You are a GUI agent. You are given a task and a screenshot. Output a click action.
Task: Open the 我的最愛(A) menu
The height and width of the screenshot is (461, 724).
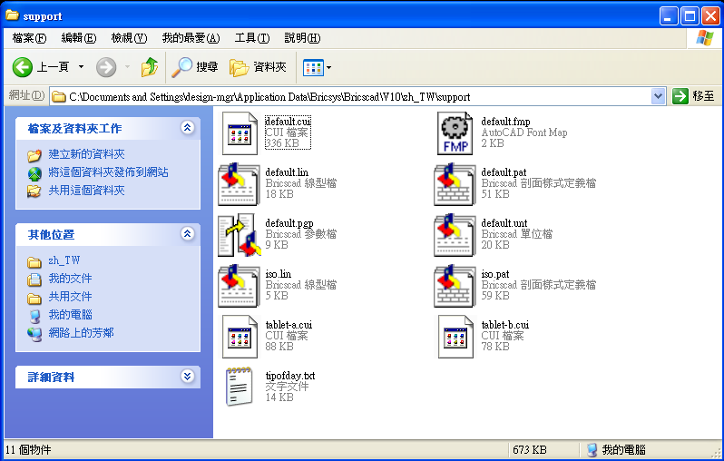[x=191, y=38]
